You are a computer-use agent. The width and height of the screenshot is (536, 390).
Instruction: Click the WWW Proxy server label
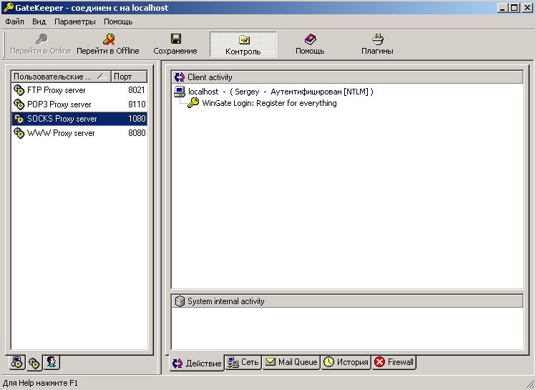click(61, 133)
